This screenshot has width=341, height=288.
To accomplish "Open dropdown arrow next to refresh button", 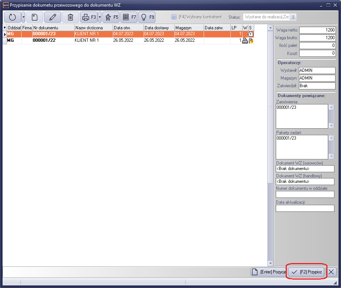I will point(23,17).
